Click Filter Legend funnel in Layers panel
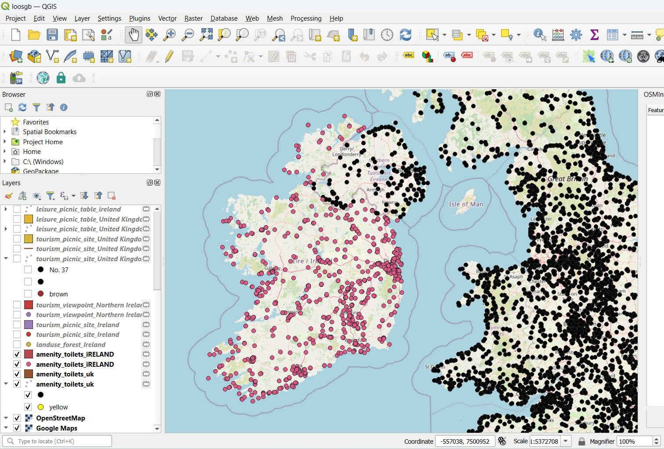This screenshot has height=449, width=664. [51, 196]
